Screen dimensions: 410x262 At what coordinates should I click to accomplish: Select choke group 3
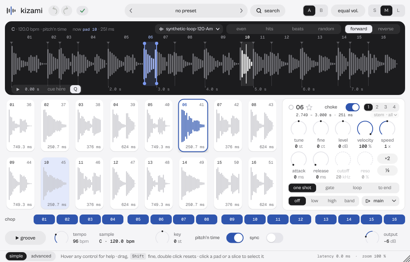pyautogui.click(x=385, y=107)
